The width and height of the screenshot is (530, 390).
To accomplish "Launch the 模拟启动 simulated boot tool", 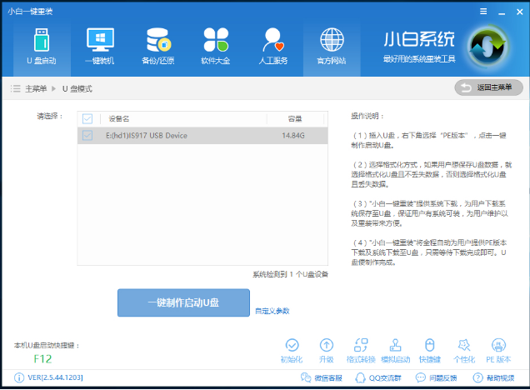I will pos(395,351).
